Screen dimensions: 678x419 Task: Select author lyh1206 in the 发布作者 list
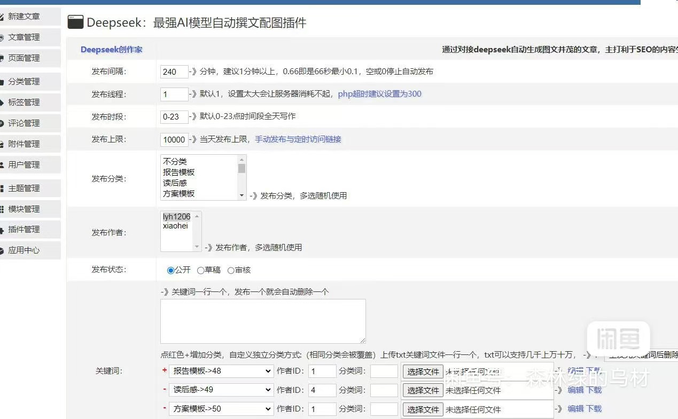point(177,217)
